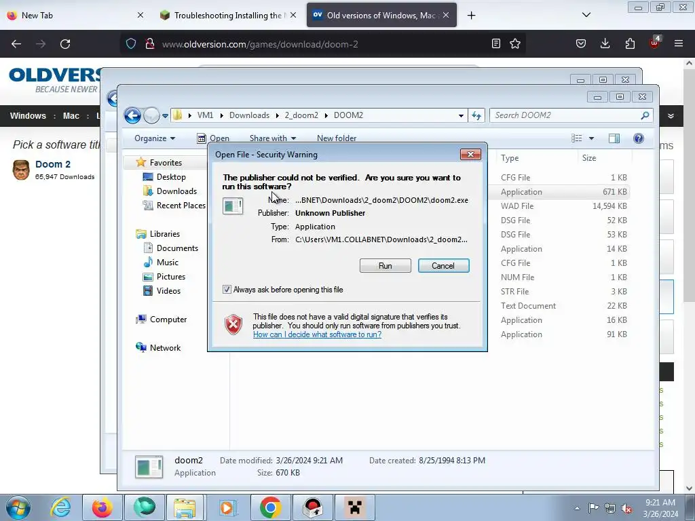This screenshot has width=695, height=521.
Task: Open the Doom 2 link on webpage
Action: point(53,164)
